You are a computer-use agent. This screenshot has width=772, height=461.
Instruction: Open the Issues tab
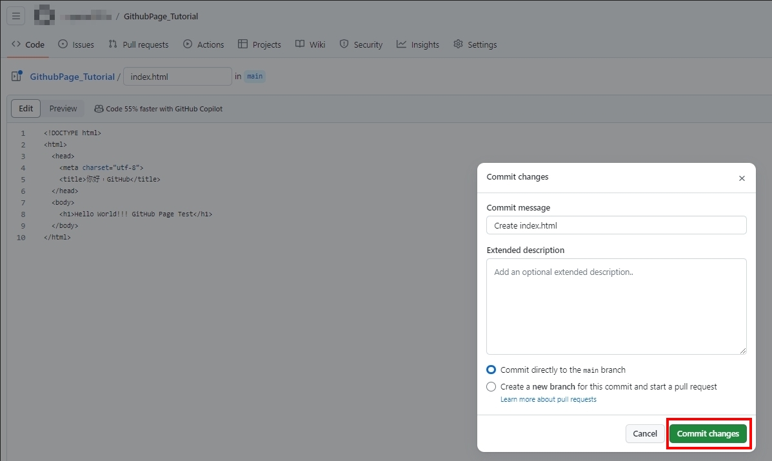pyautogui.click(x=76, y=44)
